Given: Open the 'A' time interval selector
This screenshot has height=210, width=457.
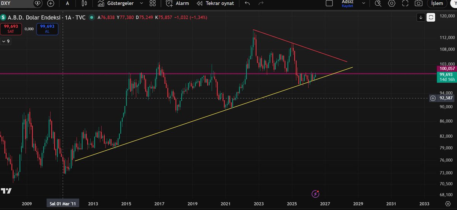Looking at the screenshot, I should pos(67,3).
